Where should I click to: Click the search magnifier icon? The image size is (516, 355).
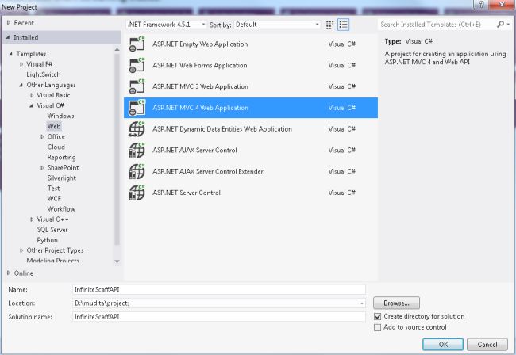[500, 25]
